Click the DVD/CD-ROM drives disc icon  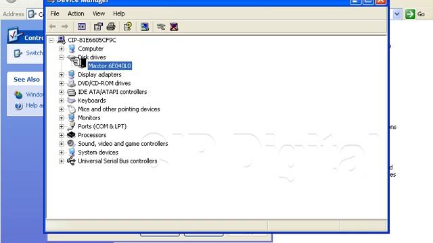(72, 83)
